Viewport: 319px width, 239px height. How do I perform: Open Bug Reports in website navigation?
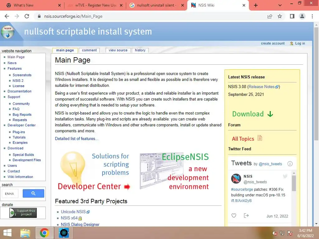pyautogui.click(x=22, y=115)
